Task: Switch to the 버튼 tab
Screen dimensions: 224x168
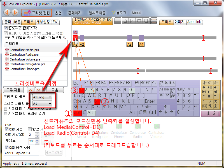Action: pyautogui.click(x=17, y=22)
